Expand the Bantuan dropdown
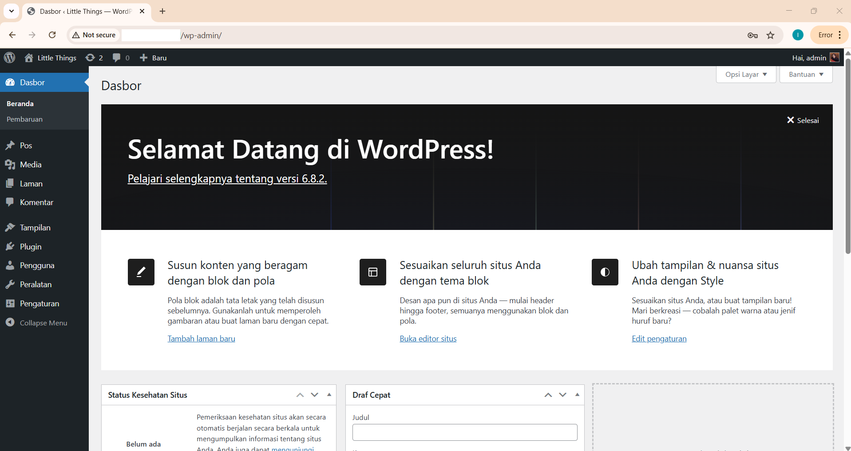 (805, 74)
